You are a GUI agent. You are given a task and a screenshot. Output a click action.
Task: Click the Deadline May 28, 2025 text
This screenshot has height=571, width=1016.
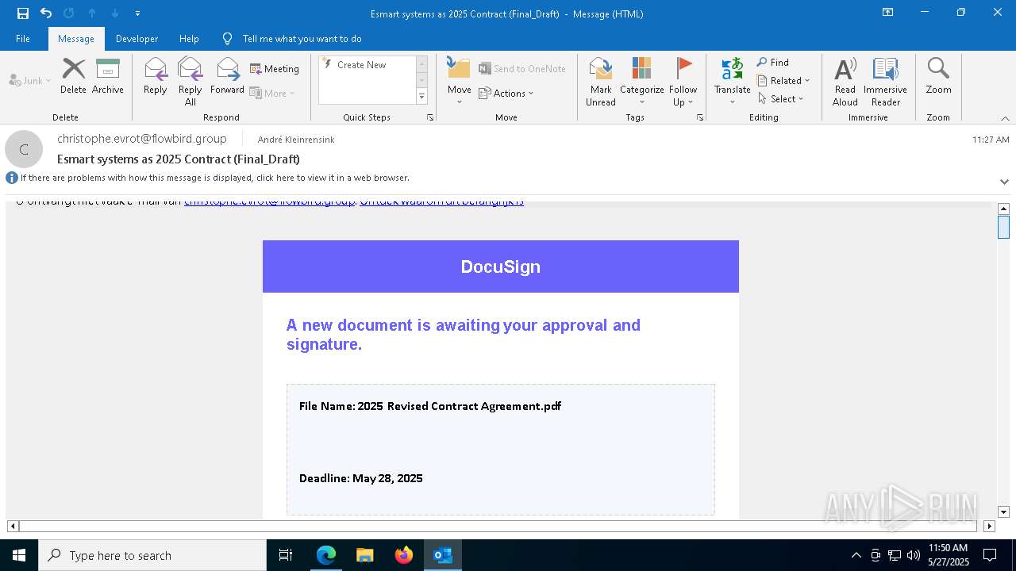coord(361,478)
